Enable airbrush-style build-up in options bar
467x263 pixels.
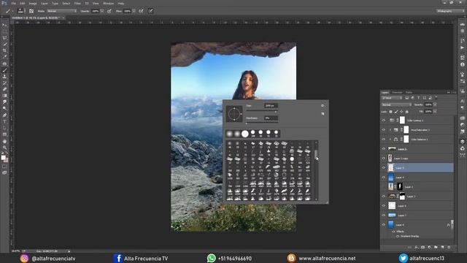click(141, 11)
